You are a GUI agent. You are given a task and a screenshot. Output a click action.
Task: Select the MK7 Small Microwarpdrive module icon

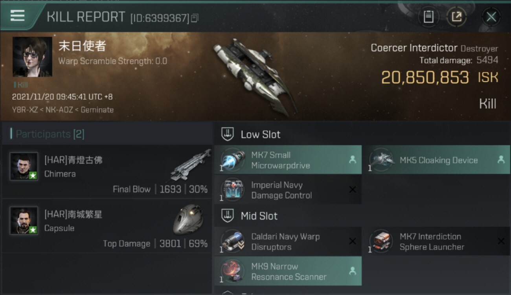point(233,160)
